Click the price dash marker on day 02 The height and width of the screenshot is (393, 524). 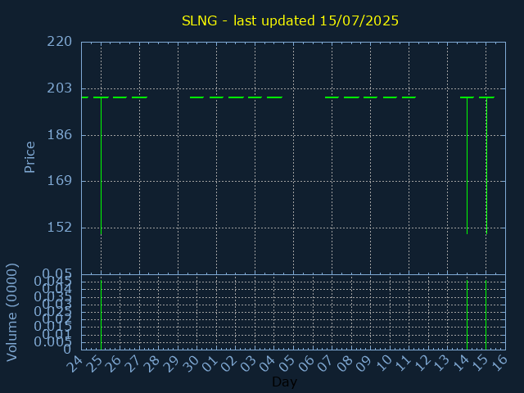click(x=236, y=97)
